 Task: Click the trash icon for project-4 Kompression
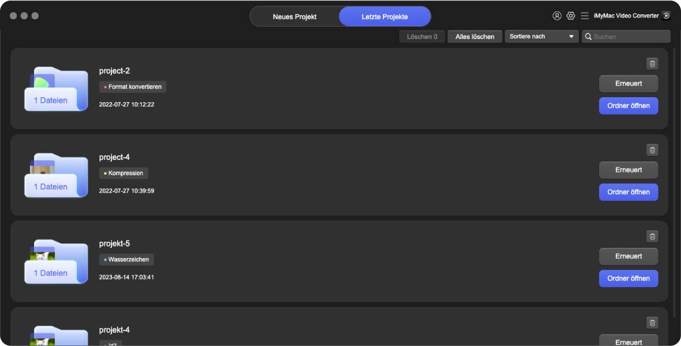click(652, 150)
